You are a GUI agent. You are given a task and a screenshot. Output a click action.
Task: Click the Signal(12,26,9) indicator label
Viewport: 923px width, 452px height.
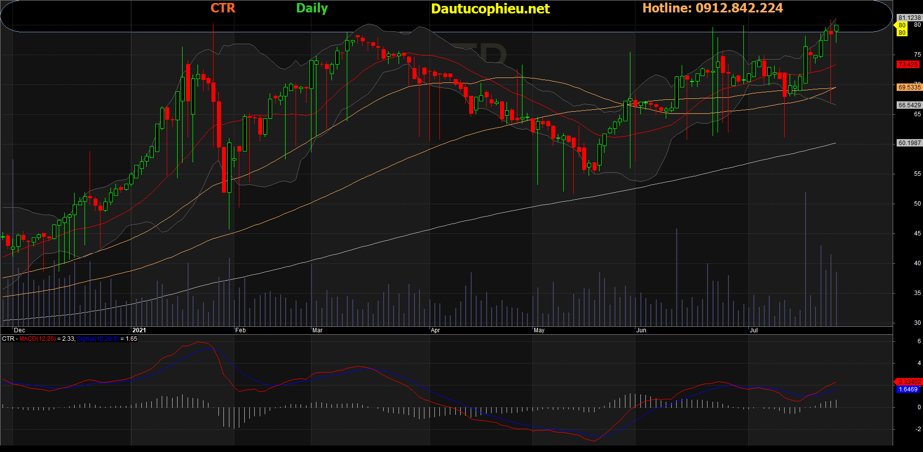[x=98, y=339]
